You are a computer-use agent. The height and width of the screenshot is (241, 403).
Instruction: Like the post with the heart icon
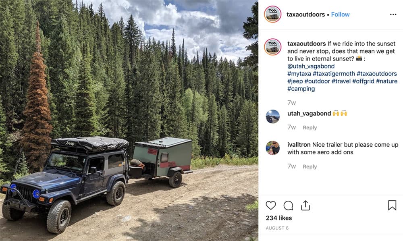[271, 206]
